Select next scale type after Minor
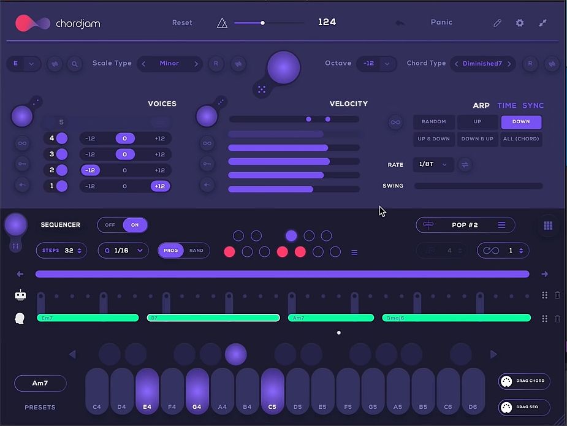567x426 pixels. click(196, 64)
